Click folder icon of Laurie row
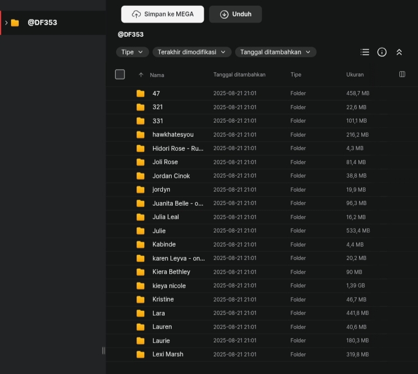 [141, 341]
